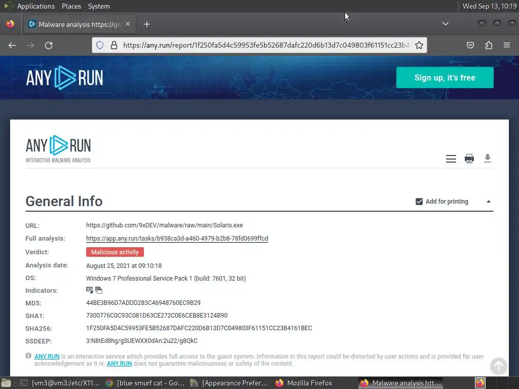This screenshot has width=519, height=389.
Task: Switch to Mozilla Firefox taskbar window
Action: 304,383
